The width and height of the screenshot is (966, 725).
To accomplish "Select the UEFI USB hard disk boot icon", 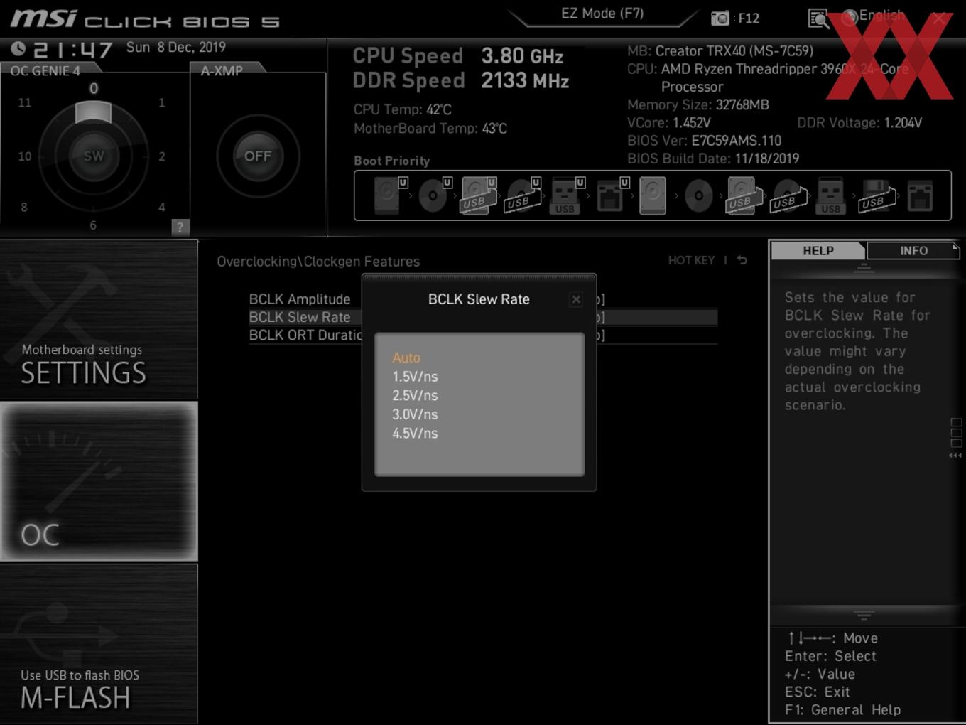I will (x=478, y=195).
